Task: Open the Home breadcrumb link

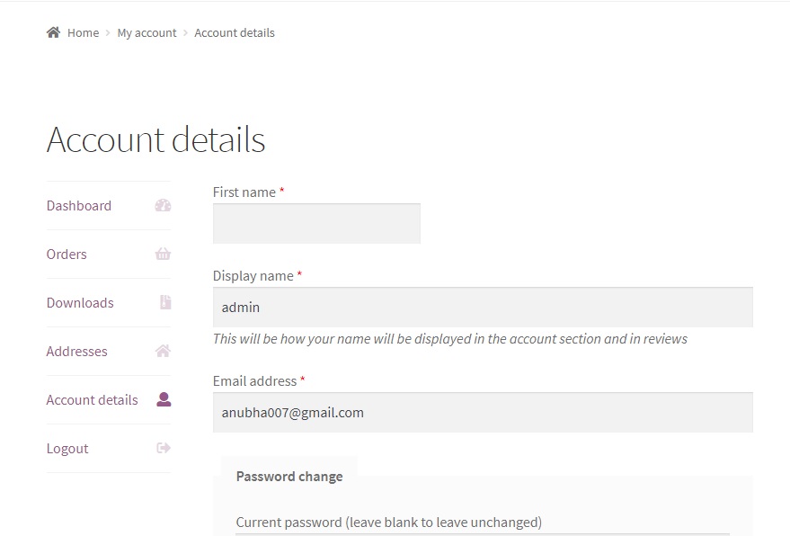Action: 83,32
